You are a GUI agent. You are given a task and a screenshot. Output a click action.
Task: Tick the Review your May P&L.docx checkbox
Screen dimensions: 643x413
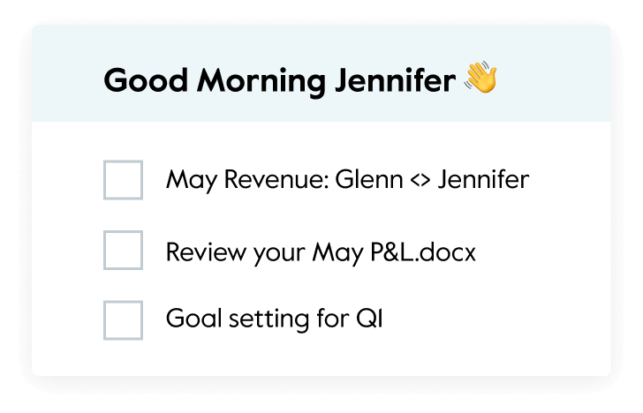tap(123, 250)
